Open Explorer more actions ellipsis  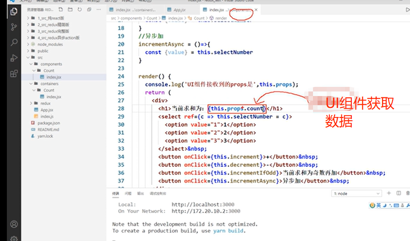[x=98, y=10]
